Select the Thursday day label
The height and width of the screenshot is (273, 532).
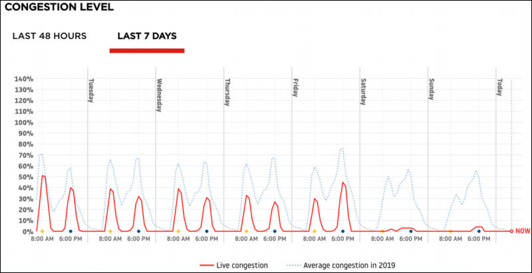227,92
